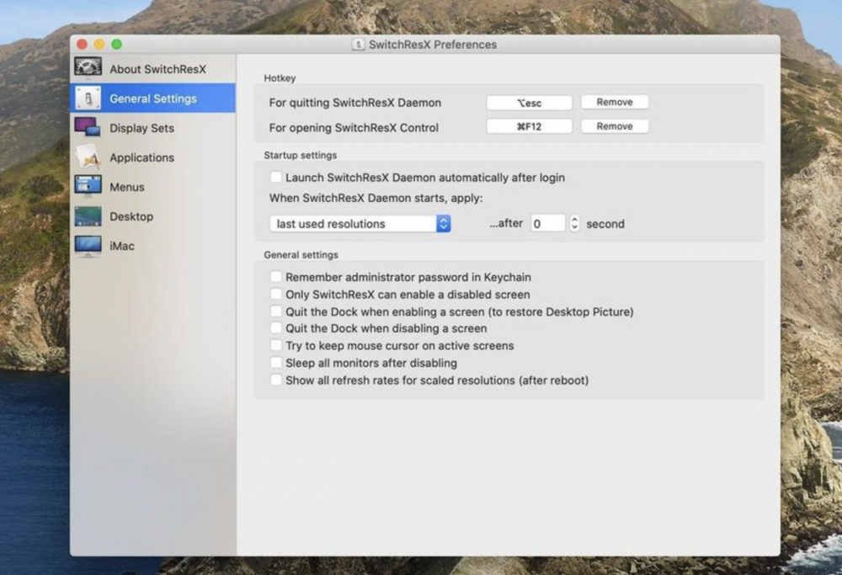The height and width of the screenshot is (575, 842).
Task: Show the Desktop pane
Action: (152, 216)
